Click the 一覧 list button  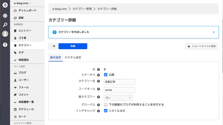(x=53, y=46)
